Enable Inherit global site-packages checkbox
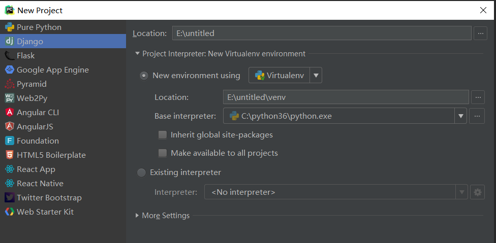Image resolution: width=496 pixels, height=243 pixels. (163, 135)
